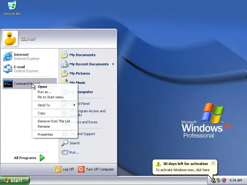The width and height of the screenshot is (247, 185).
Task: Click the Internet Explorer icon
Action: pyautogui.click(x=8, y=56)
